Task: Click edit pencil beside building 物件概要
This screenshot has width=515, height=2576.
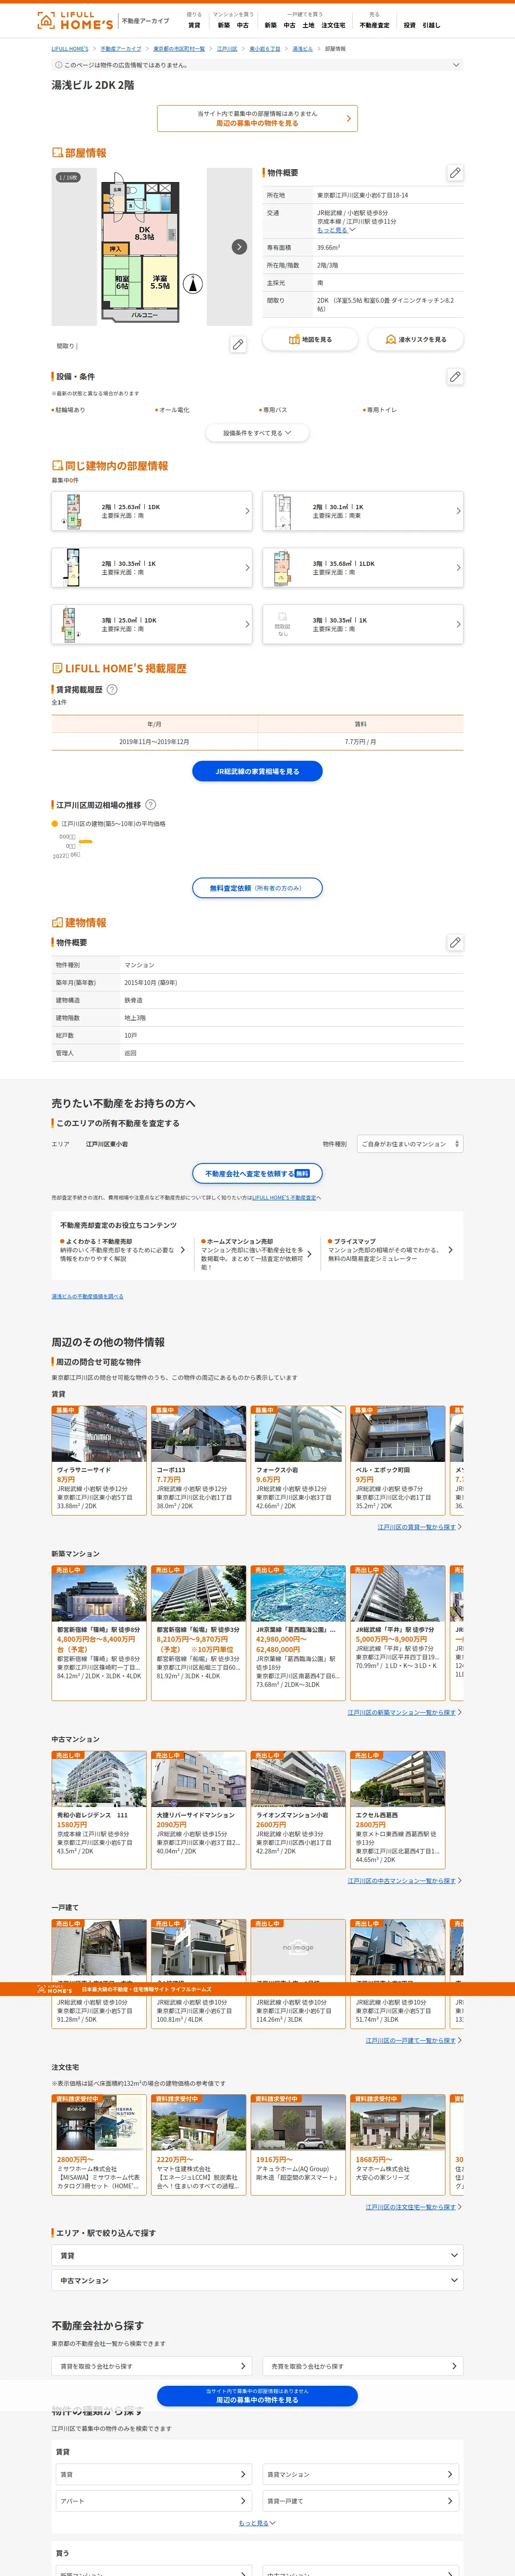Action: pyautogui.click(x=455, y=942)
